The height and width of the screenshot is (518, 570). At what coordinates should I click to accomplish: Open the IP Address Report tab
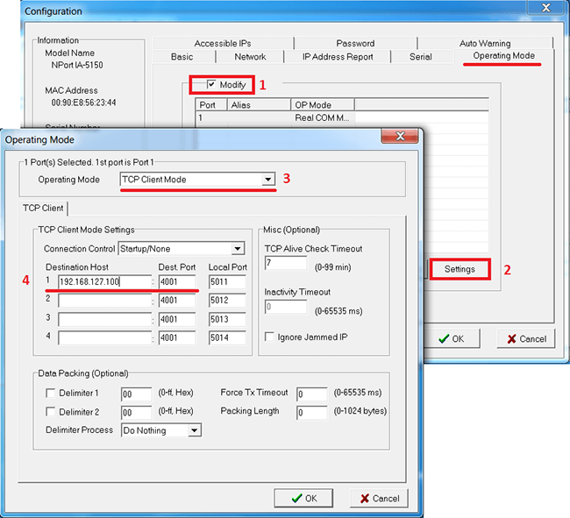tap(338, 57)
